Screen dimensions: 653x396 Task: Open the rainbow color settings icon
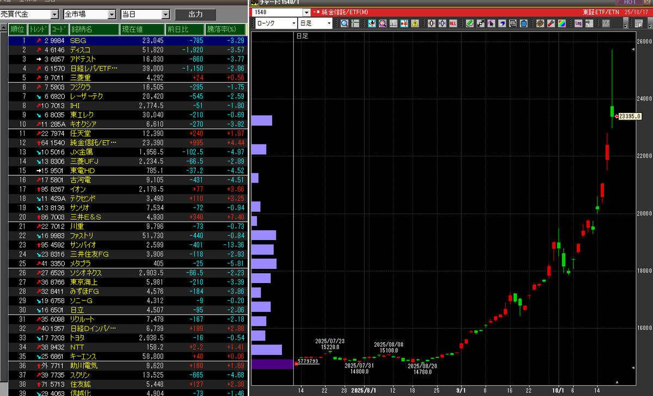click(562, 23)
